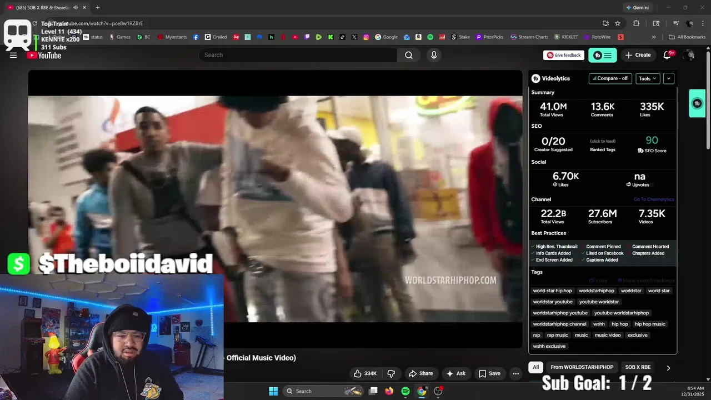Open the Tools dropdown in Videolytics

648,78
